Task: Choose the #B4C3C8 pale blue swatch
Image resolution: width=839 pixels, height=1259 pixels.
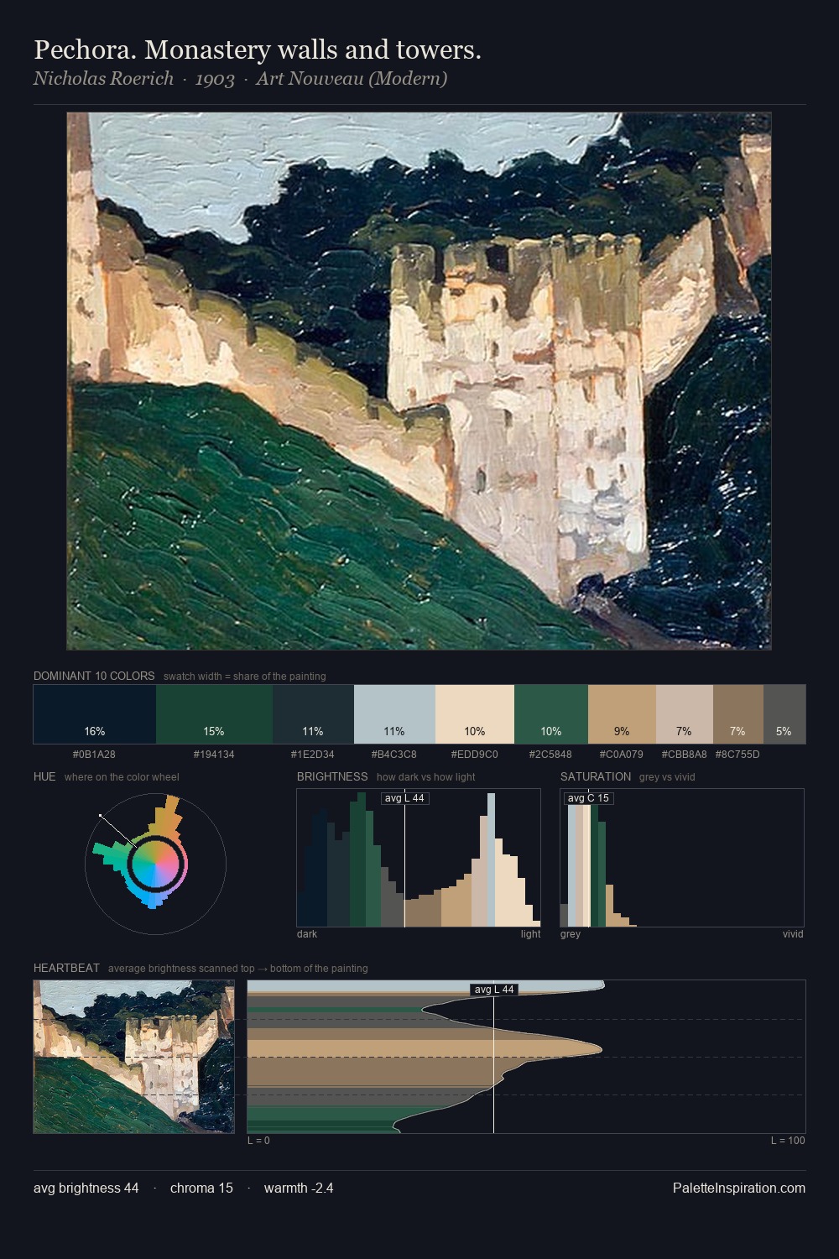Action: 394,714
